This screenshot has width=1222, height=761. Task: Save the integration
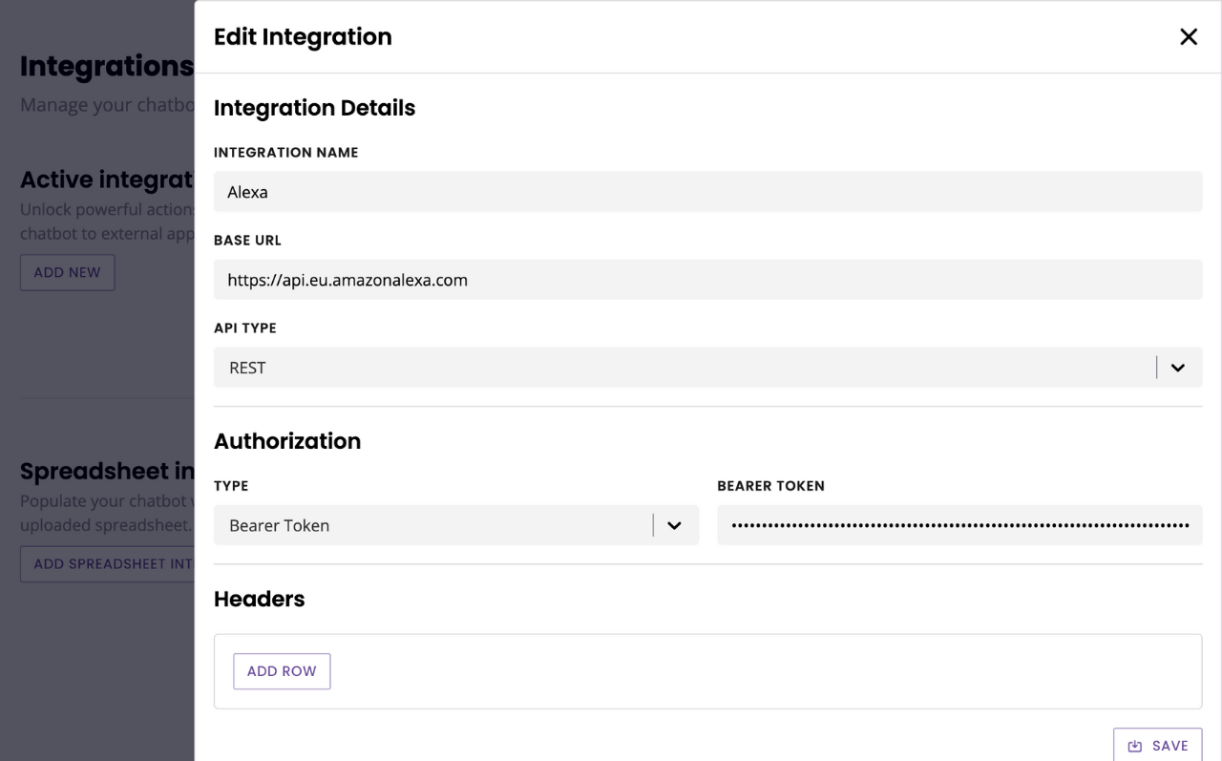coord(1157,745)
